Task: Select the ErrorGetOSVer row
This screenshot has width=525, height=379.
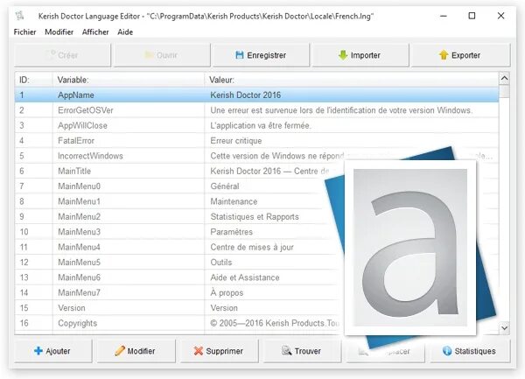Action: (256, 110)
